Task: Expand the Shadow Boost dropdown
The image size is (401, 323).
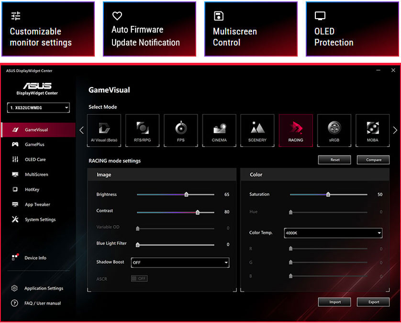Action: [x=180, y=263]
